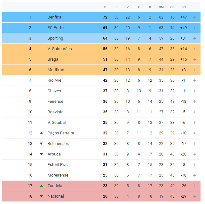Click red down arrow beside Nacional

tap(41, 196)
